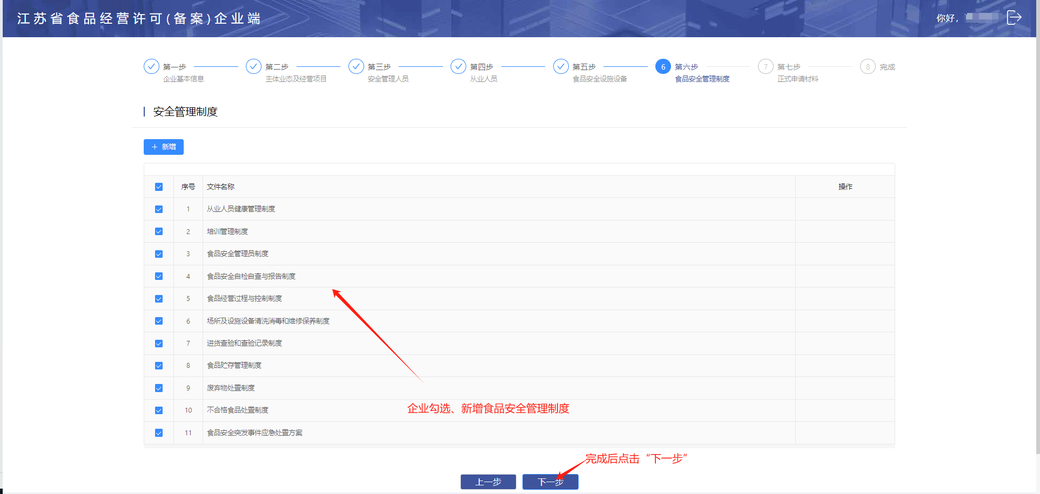Click step three checkmark circle icon
The width and height of the screenshot is (1040, 494).
click(x=356, y=66)
